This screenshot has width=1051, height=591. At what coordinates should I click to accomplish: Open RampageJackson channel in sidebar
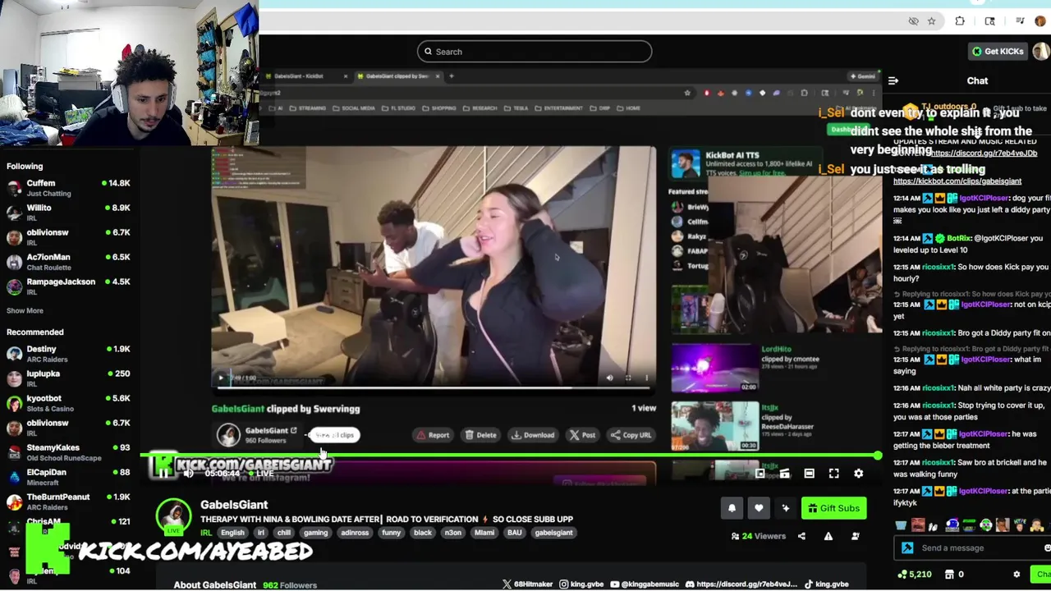coord(69,286)
